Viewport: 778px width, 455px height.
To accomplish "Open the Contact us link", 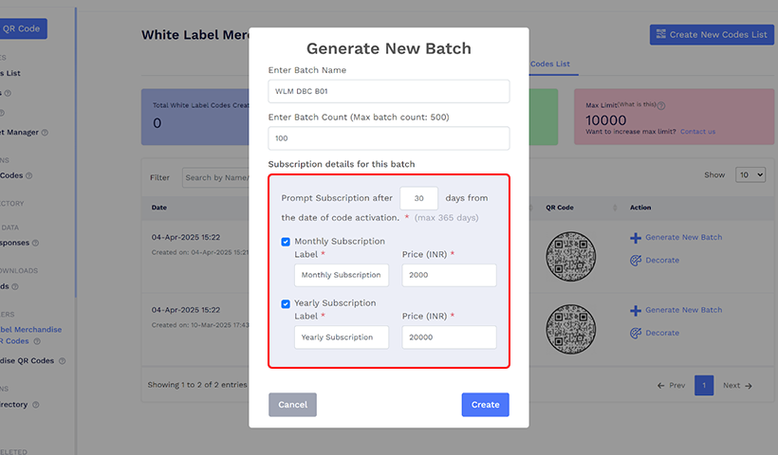I will pos(697,132).
